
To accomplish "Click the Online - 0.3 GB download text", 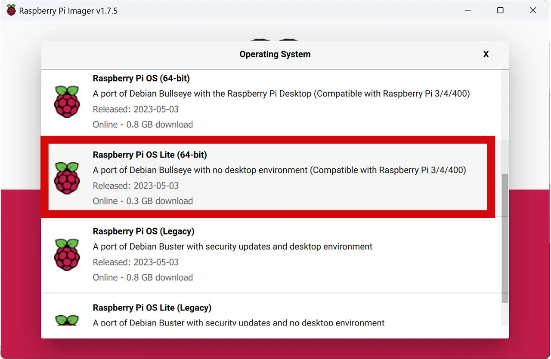I will (142, 201).
